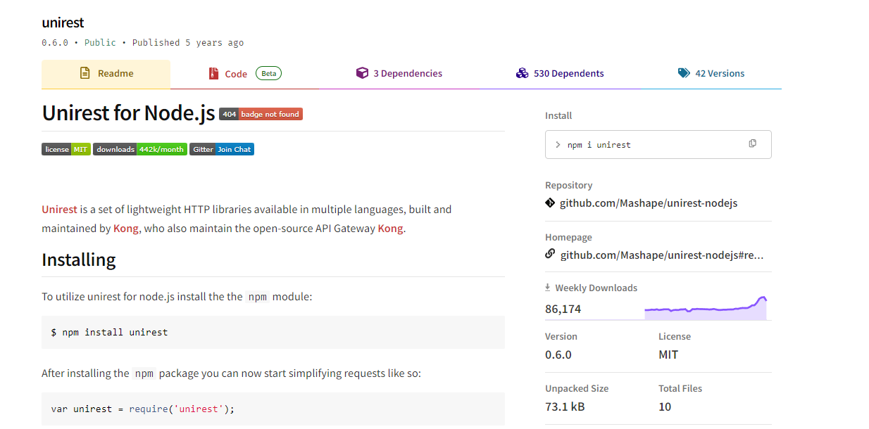This screenshot has height=429, width=869.
Task: Click the 'Repository' sidebar label
Action: point(569,186)
